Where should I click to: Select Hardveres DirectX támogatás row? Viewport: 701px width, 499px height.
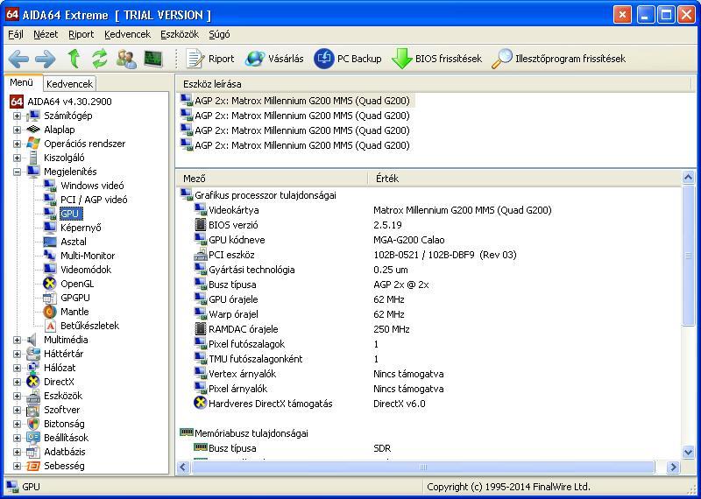click(x=429, y=404)
